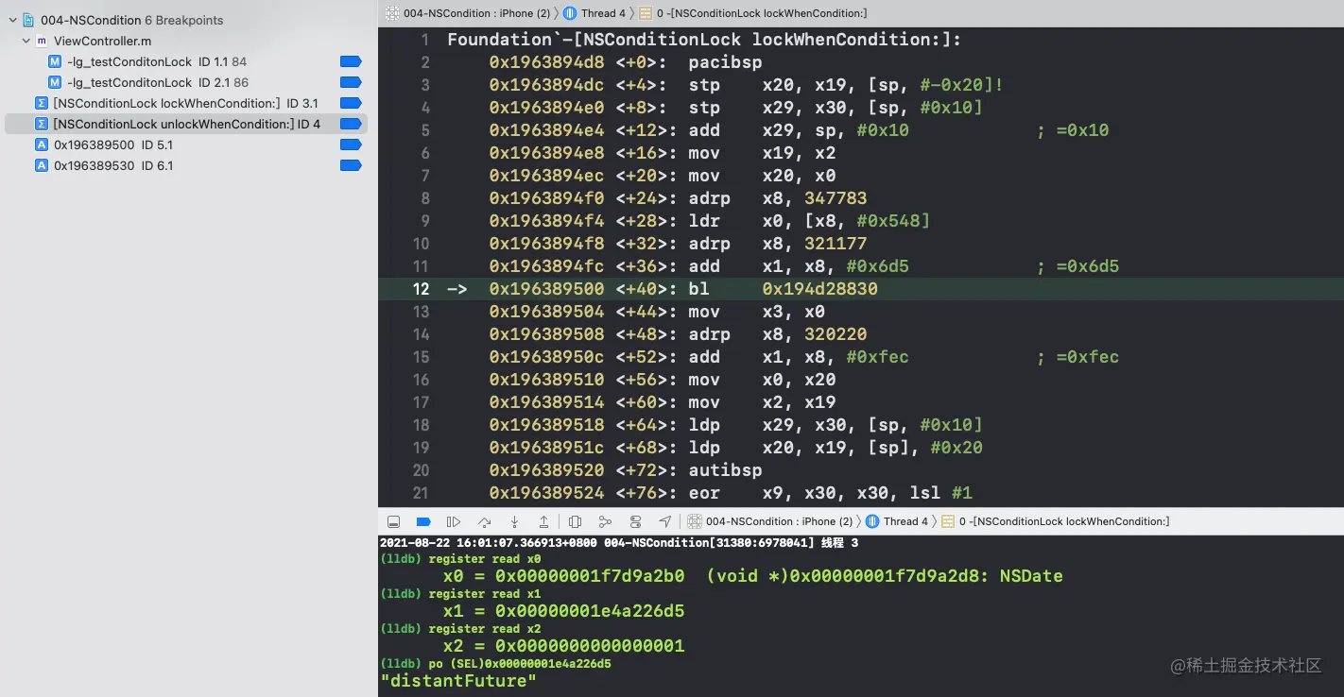Image resolution: width=1344 pixels, height=697 pixels.
Task: Open Thread 4 in editor jump bar
Action: 595,13
